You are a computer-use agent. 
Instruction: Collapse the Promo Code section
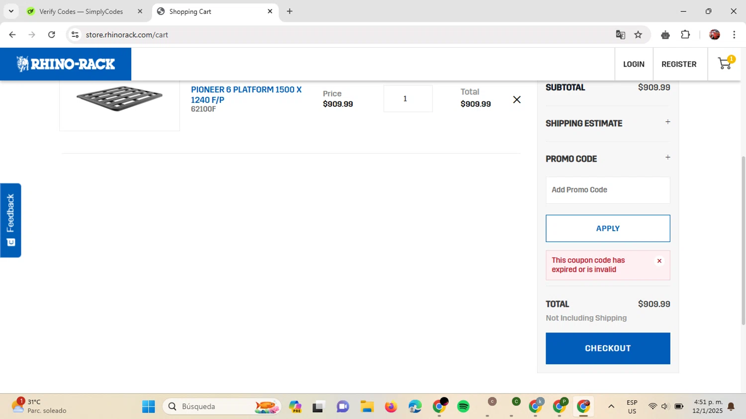(x=667, y=157)
